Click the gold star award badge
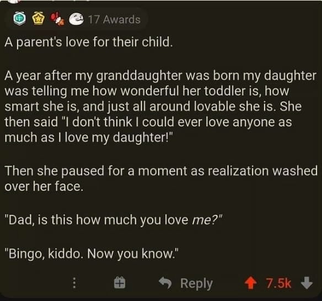Viewport: 322px width, 301px height. [38, 19]
